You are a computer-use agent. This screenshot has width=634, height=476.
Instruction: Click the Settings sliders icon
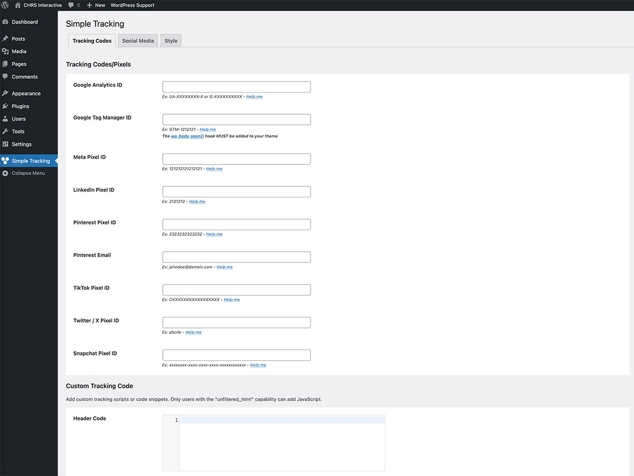5,144
